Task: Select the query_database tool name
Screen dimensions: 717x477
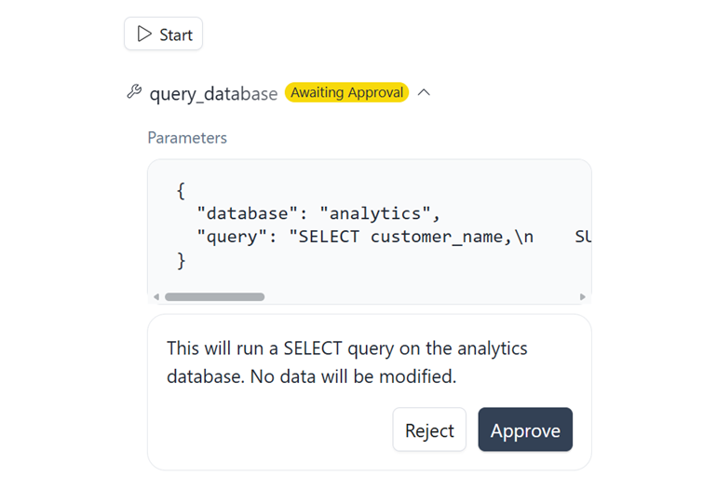Action: point(213,94)
